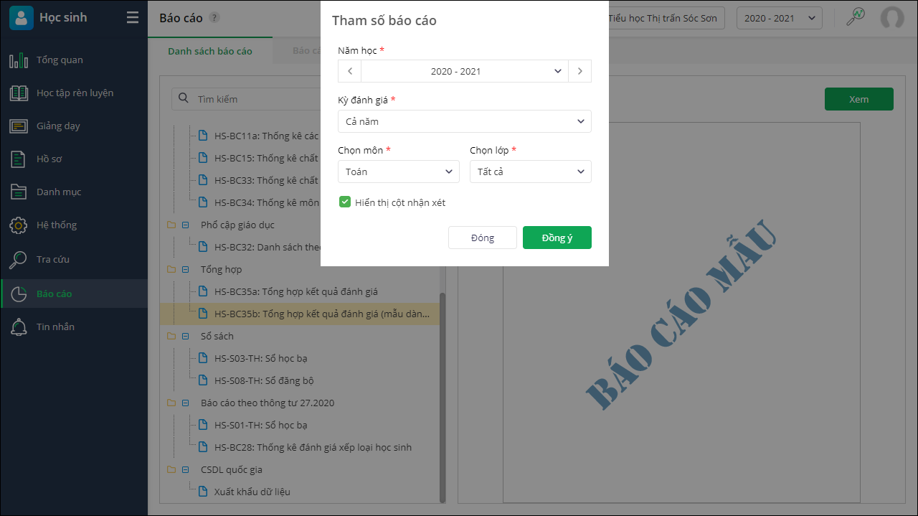Open the Hệ thống gear icon
Viewport: 918px width, 516px height.
coord(19,225)
